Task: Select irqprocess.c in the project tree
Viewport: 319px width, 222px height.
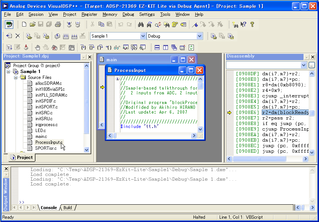Action: coord(47,125)
